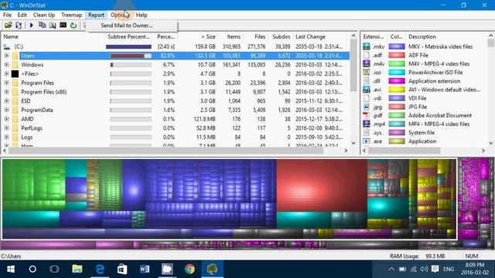
Task: Open the Edit menu
Action: 22,15
